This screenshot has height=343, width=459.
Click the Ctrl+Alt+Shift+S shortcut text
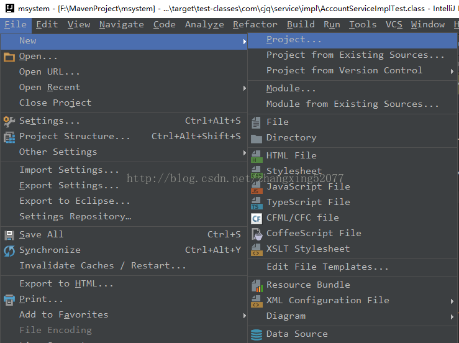tap(196, 137)
